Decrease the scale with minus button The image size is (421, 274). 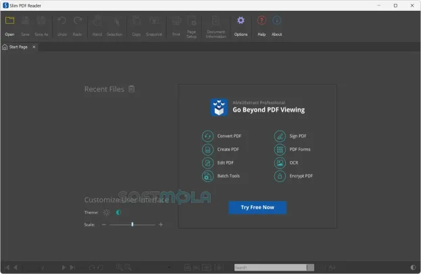pos(104,224)
